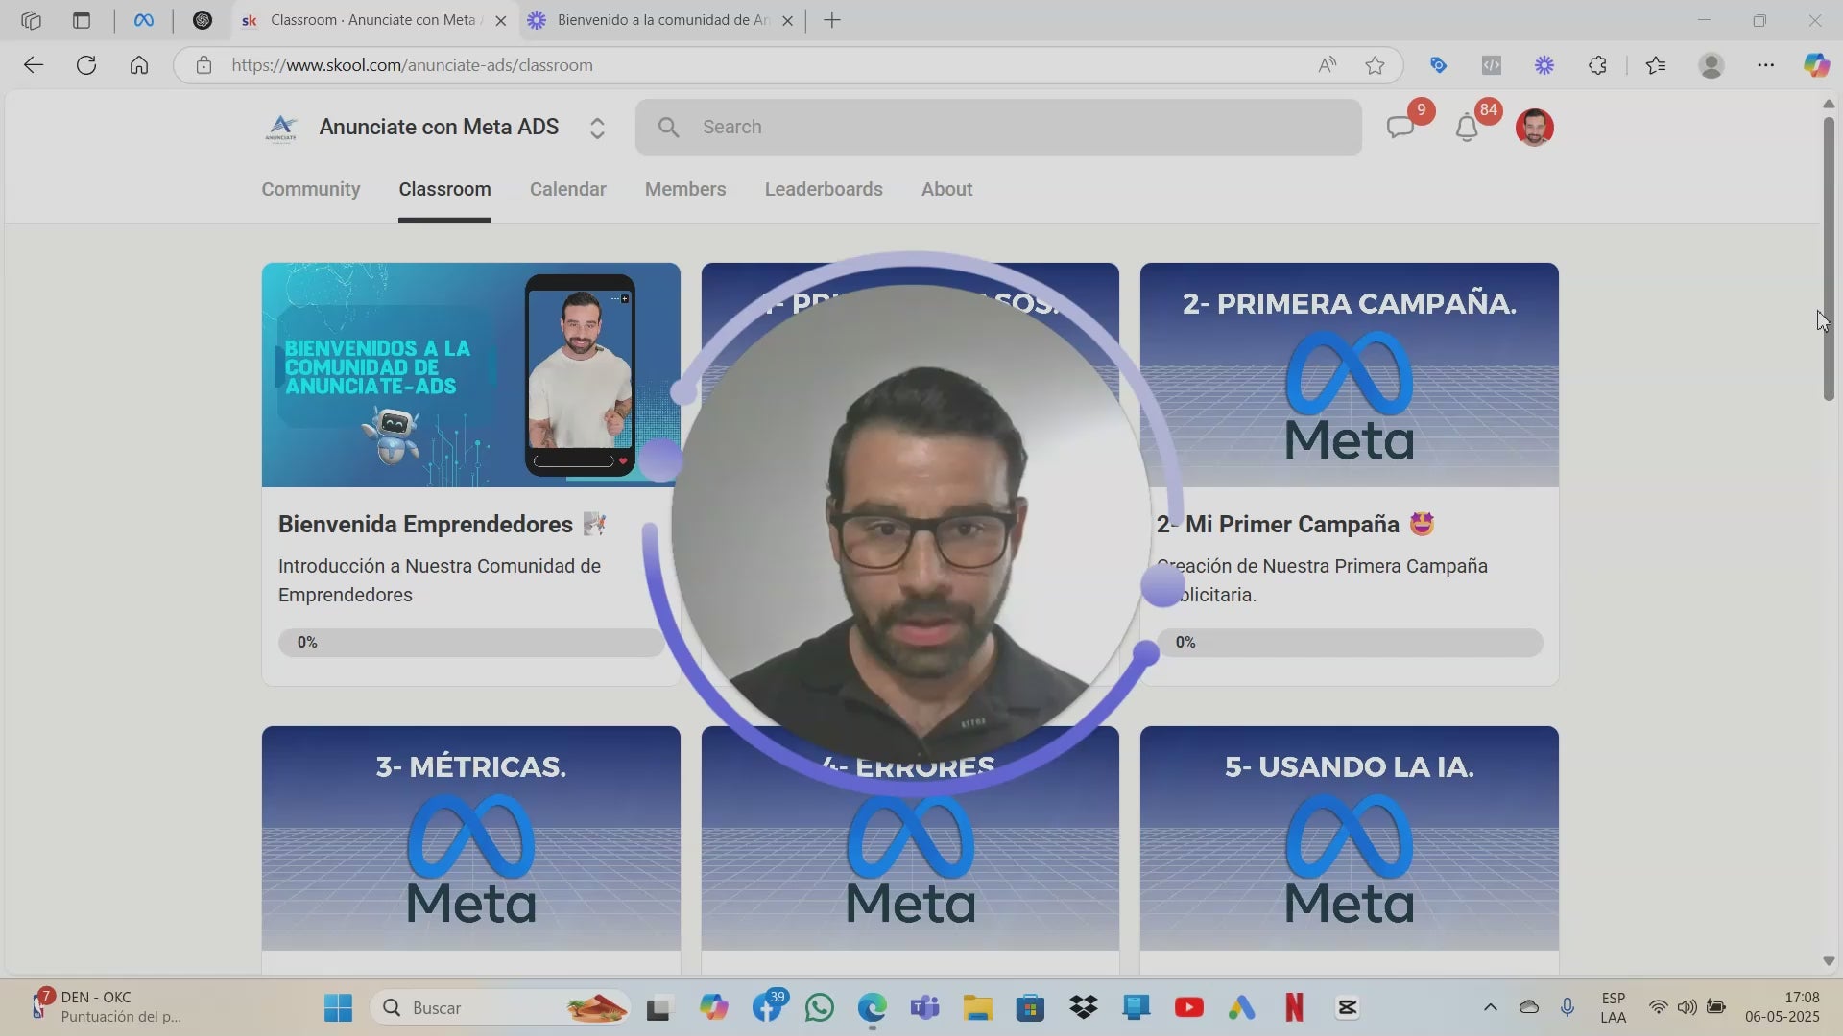Open a new browser tab
Screen dimensions: 1843x1036
(x=832, y=20)
